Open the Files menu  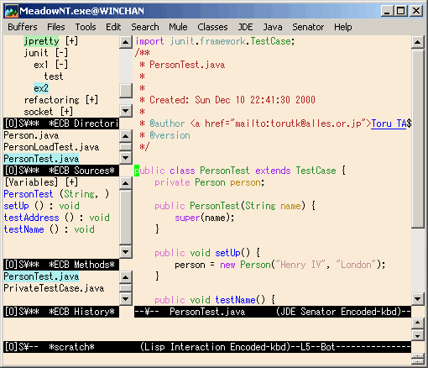(56, 27)
